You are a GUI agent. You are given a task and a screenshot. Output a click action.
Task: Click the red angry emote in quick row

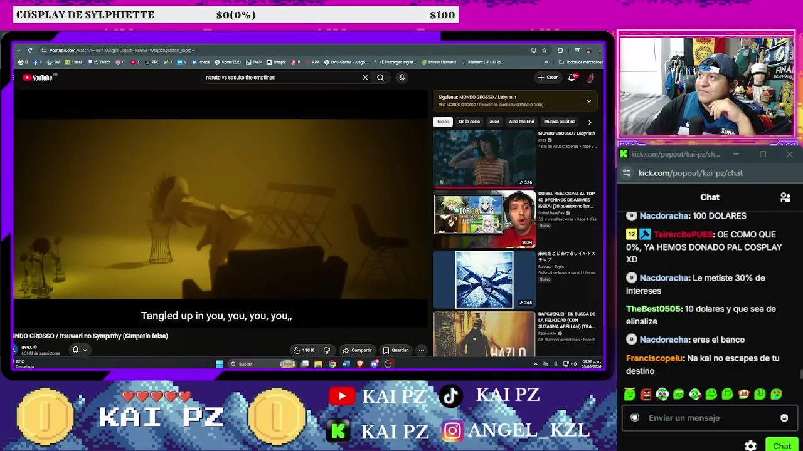[x=646, y=394]
